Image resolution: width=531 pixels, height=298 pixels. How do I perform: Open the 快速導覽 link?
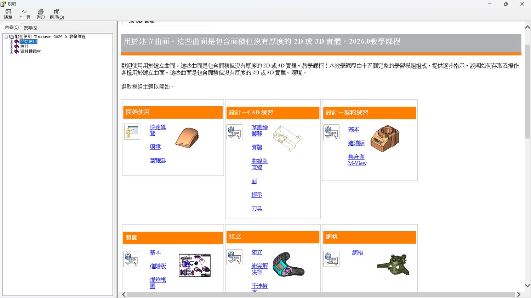point(158,130)
